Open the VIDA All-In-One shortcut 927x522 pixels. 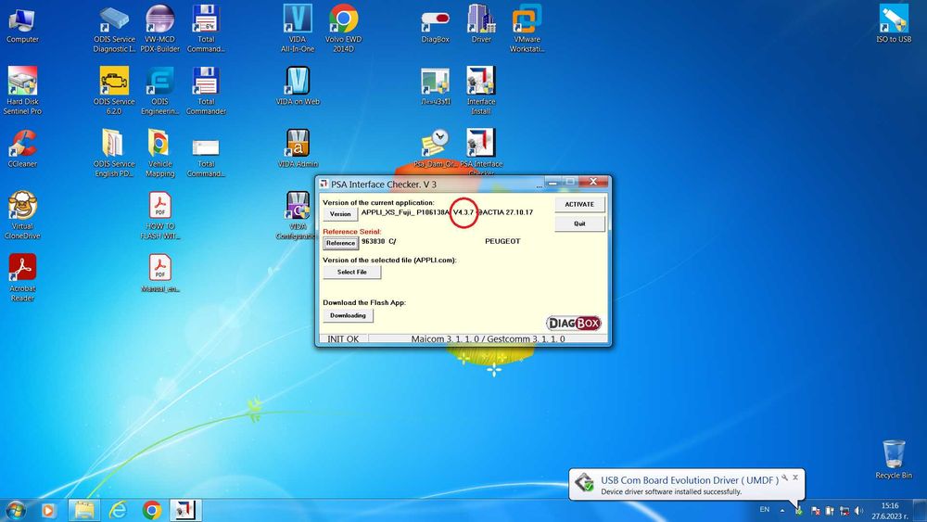[298, 29]
